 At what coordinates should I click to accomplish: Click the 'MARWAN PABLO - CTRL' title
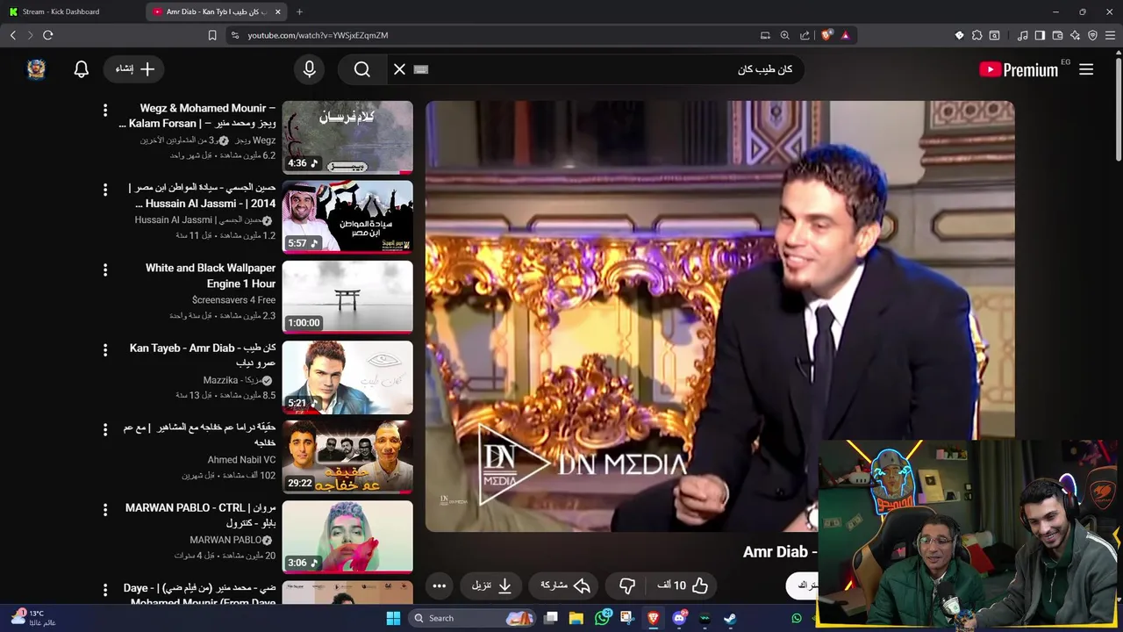(201, 515)
